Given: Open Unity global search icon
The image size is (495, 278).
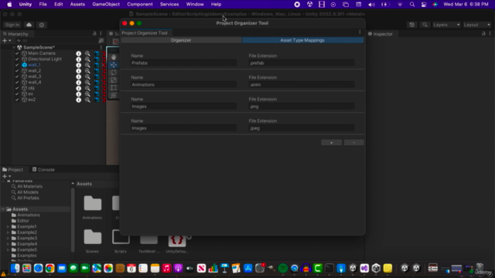Looking at the screenshot, I should [425, 25].
